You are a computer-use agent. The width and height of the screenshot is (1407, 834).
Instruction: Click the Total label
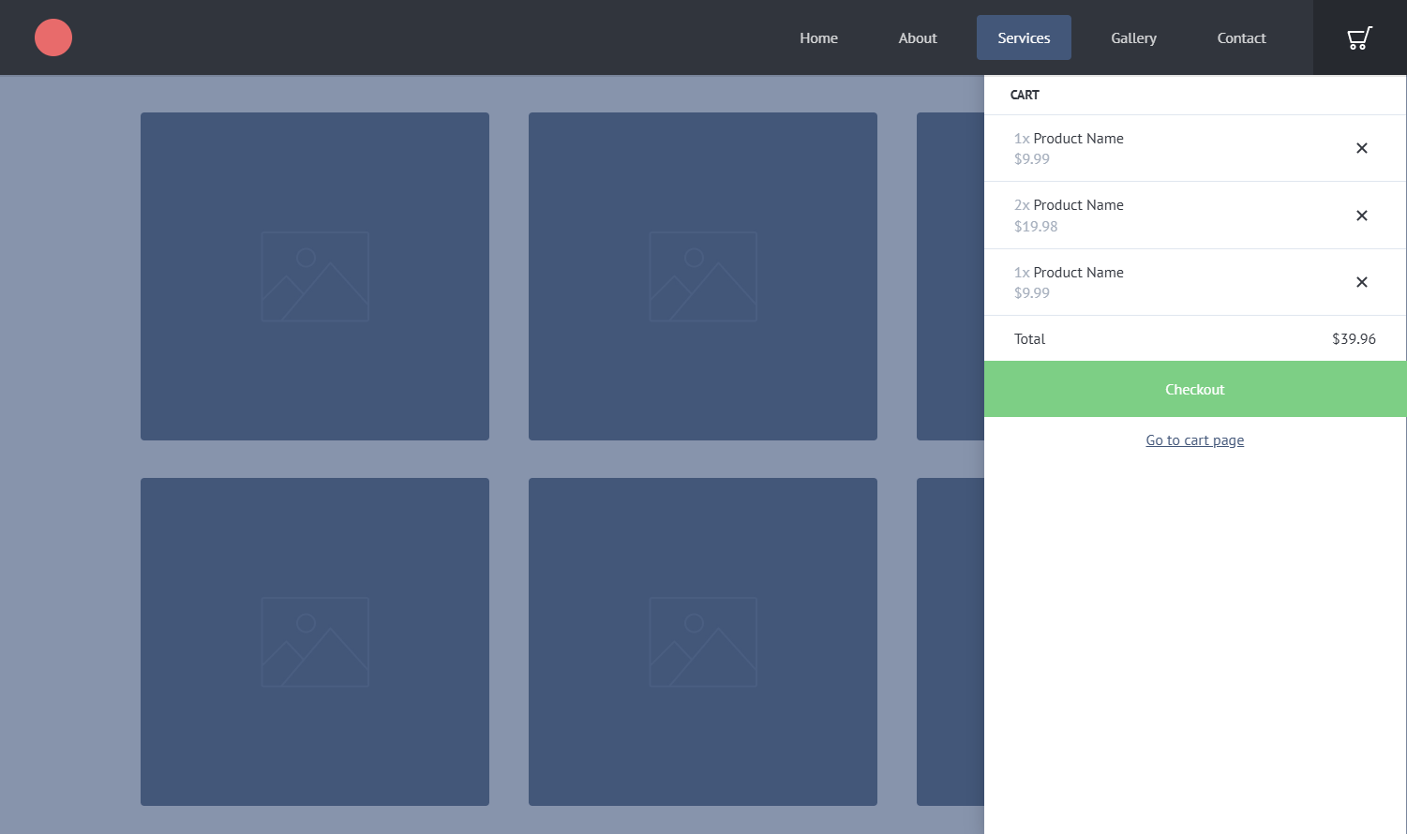pos(1029,339)
